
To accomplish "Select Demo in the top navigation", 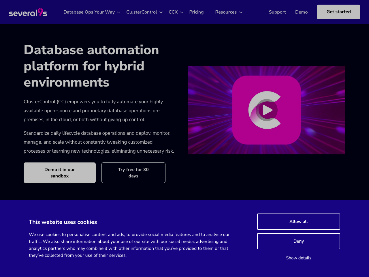I will tap(301, 12).
